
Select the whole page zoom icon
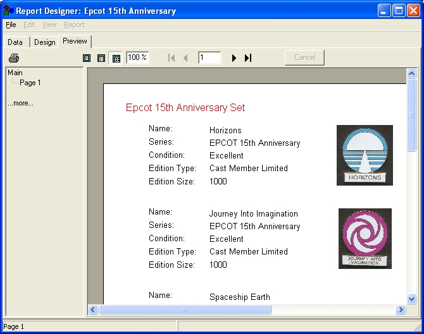87,58
